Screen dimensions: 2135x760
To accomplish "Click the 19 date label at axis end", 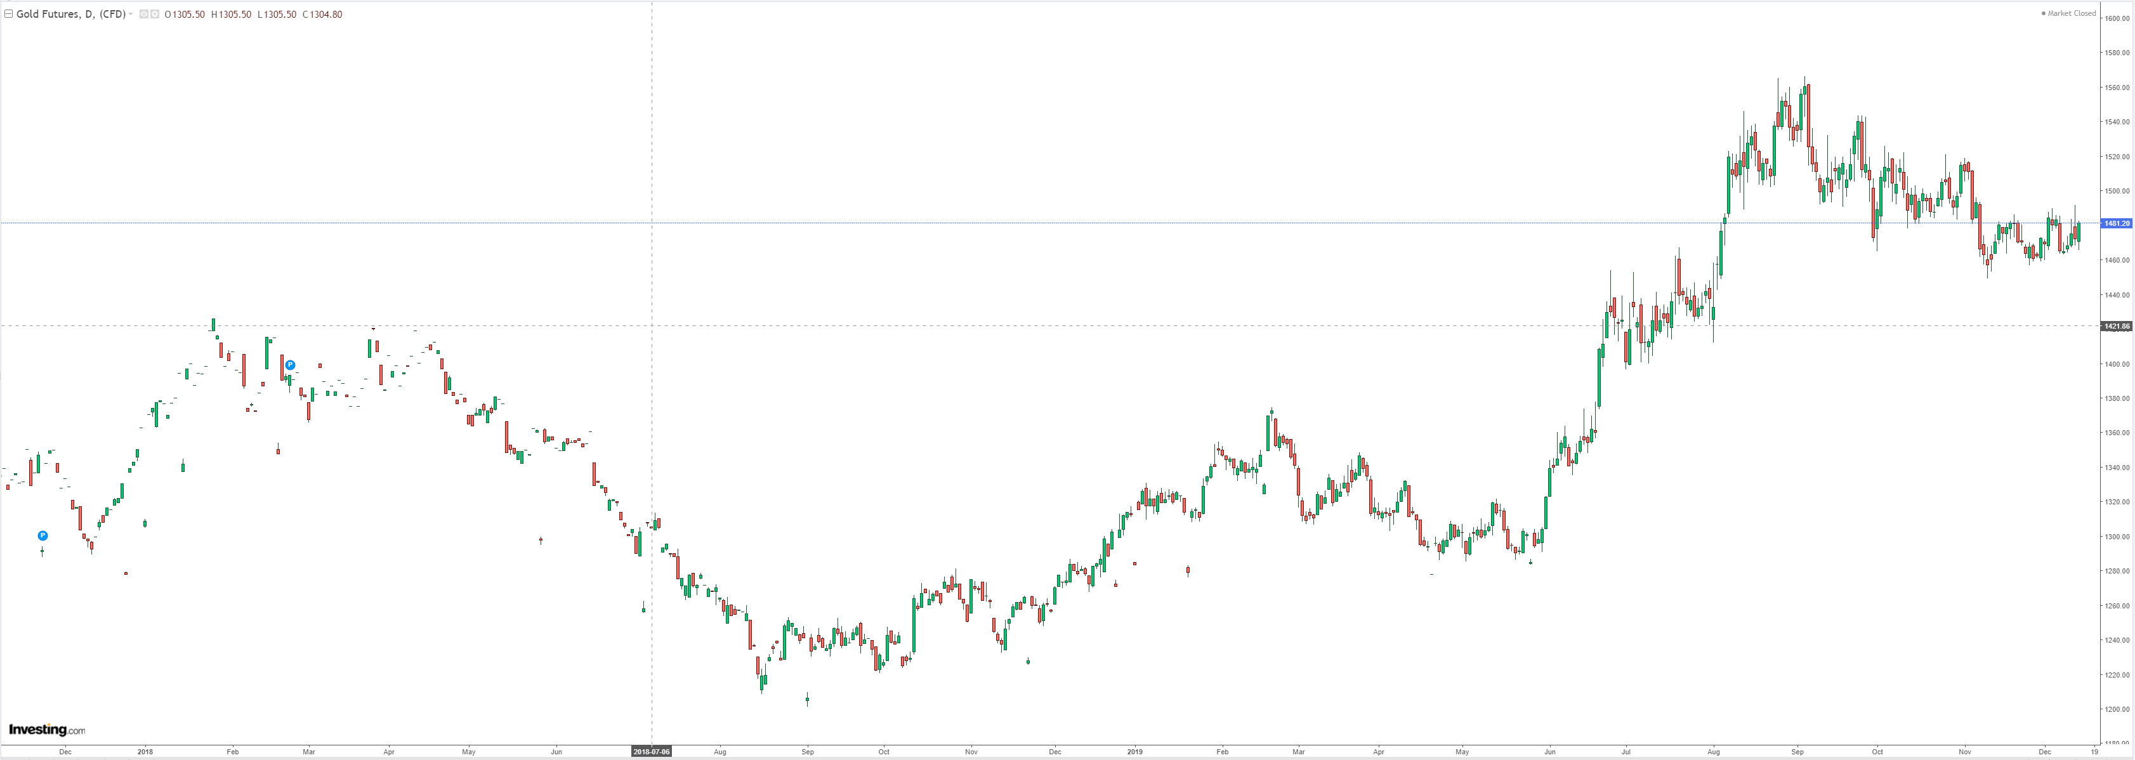I will pos(2094,752).
